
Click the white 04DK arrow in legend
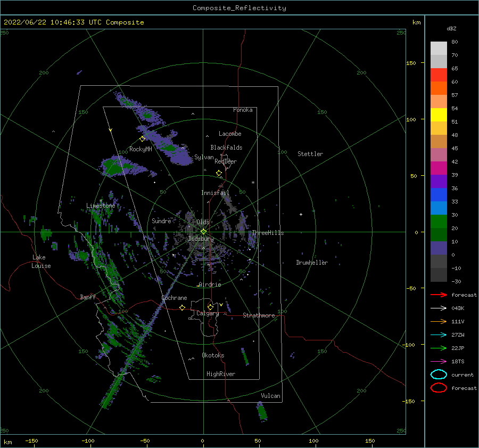pos(439,308)
